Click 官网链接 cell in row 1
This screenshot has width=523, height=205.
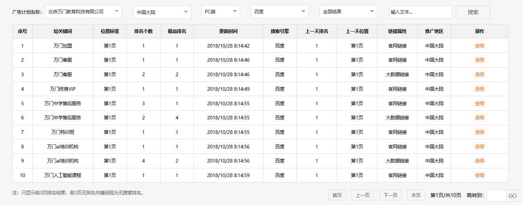point(397,46)
